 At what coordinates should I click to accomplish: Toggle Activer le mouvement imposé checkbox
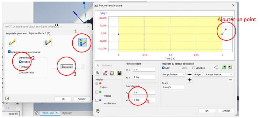click(9, 52)
